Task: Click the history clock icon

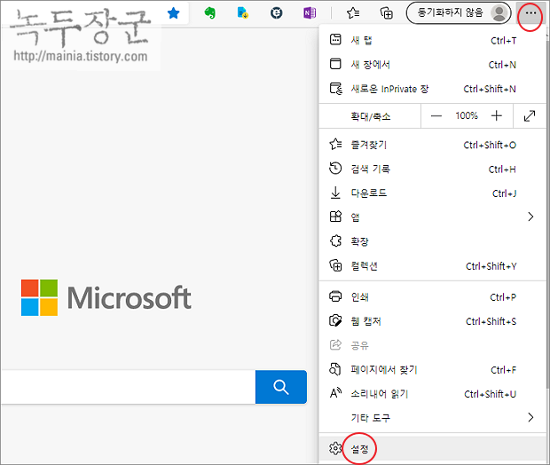Action: [x=335, y=168]
